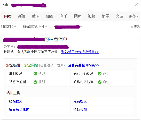Image resolution: width=141 pixels, height=121 pixels.
Task: Click 清除 to clear the filters
Action: 135,27
